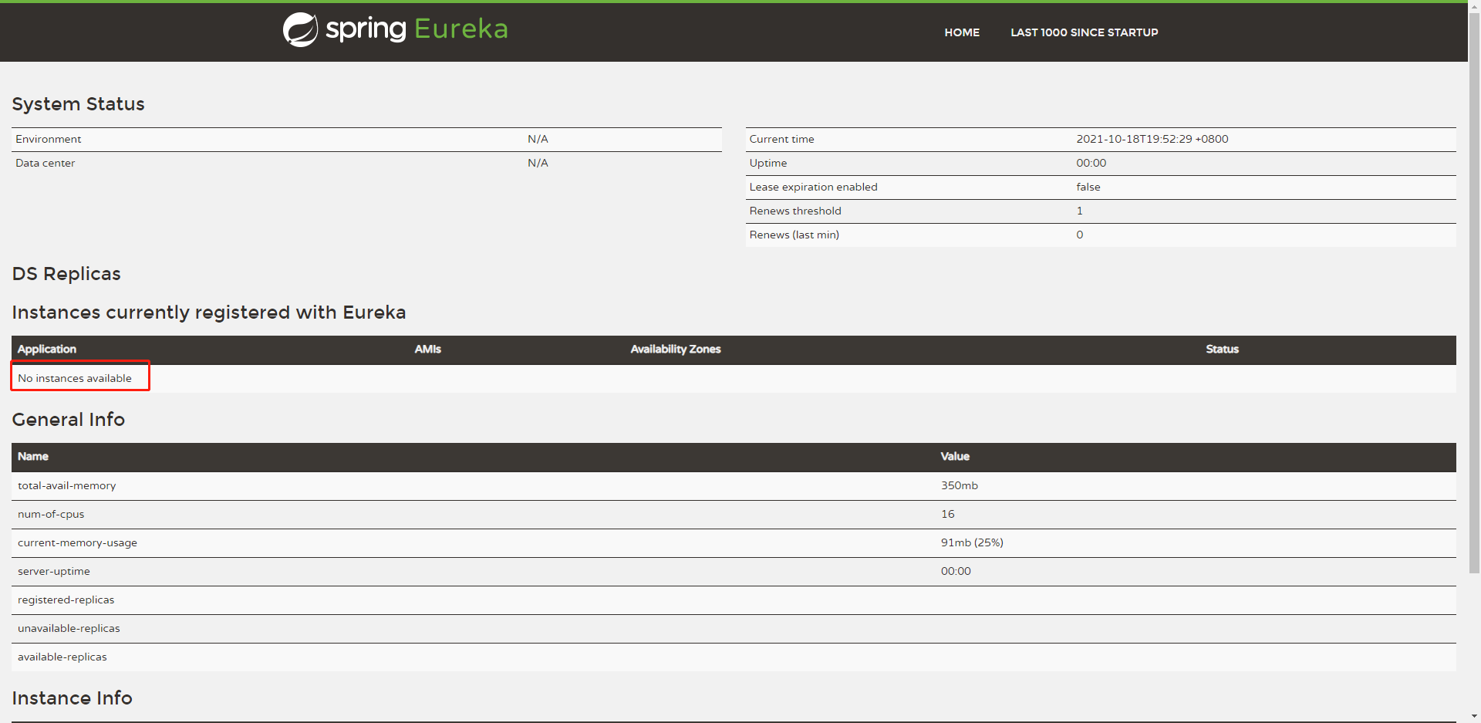Click the Data center row label
This screenshot has height=723, width=1481.
(x=46, y=163)
